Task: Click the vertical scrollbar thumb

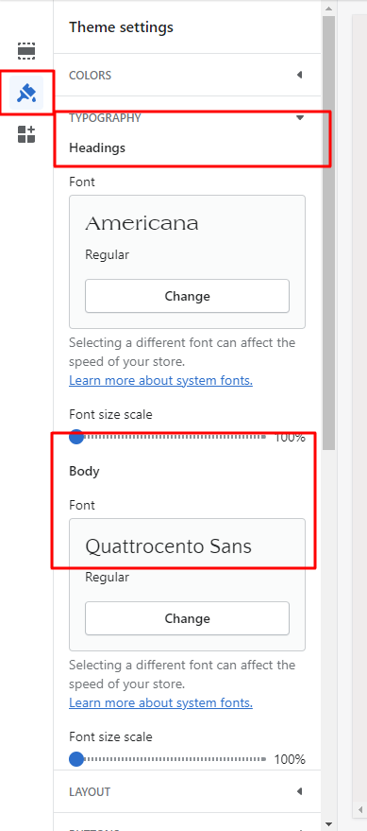Action: click(328, 233)
